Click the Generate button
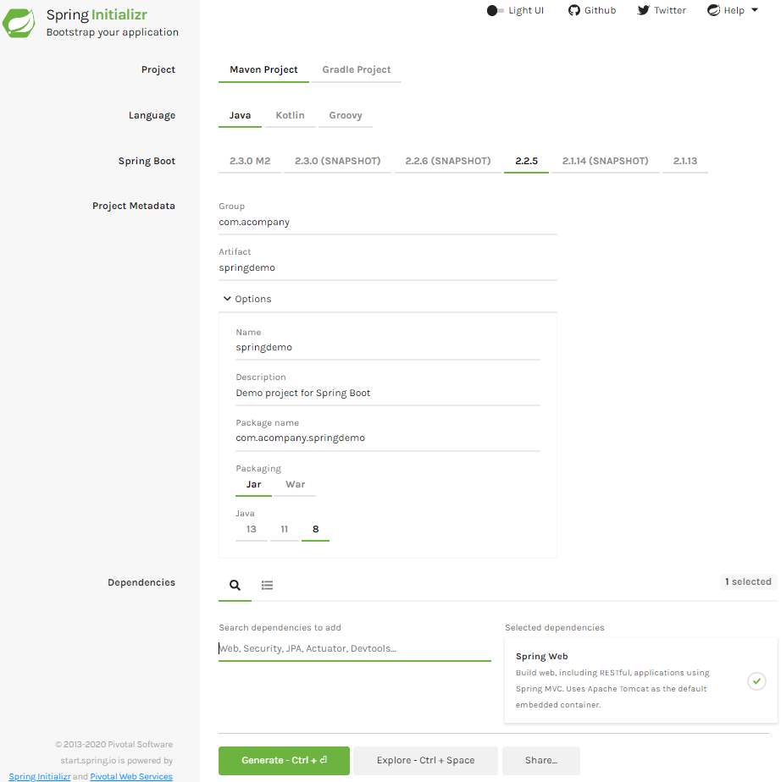The height and width of the screenshot is (782, 781). 284,761
